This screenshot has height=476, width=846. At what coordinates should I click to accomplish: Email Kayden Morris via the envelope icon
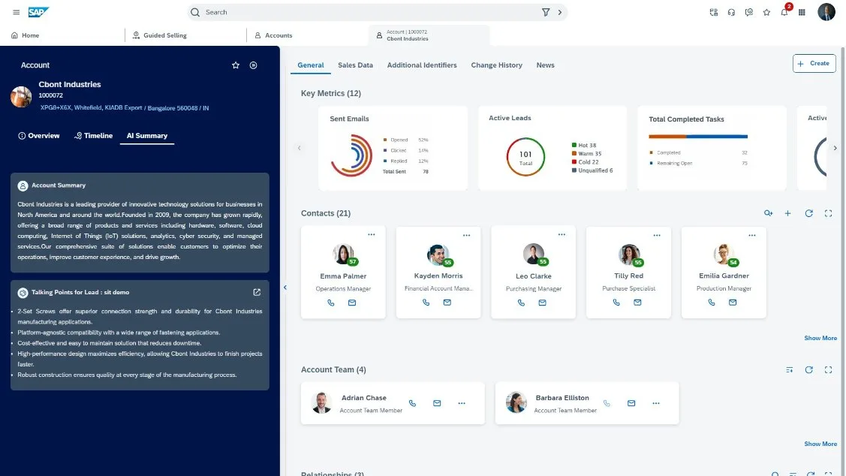(x=447, y=302)
